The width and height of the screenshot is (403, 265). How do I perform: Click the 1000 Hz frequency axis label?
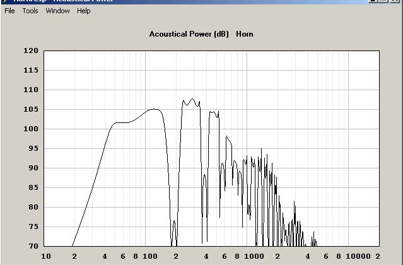point(254,256)
